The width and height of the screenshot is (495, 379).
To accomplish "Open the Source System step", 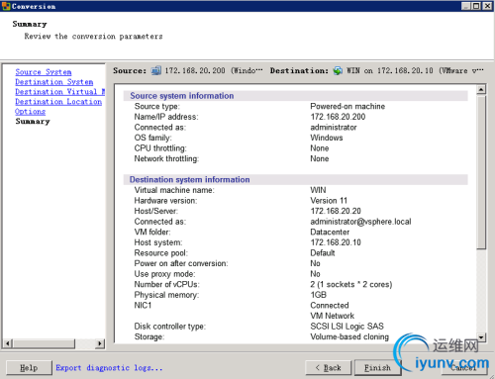I will point(44,72).
